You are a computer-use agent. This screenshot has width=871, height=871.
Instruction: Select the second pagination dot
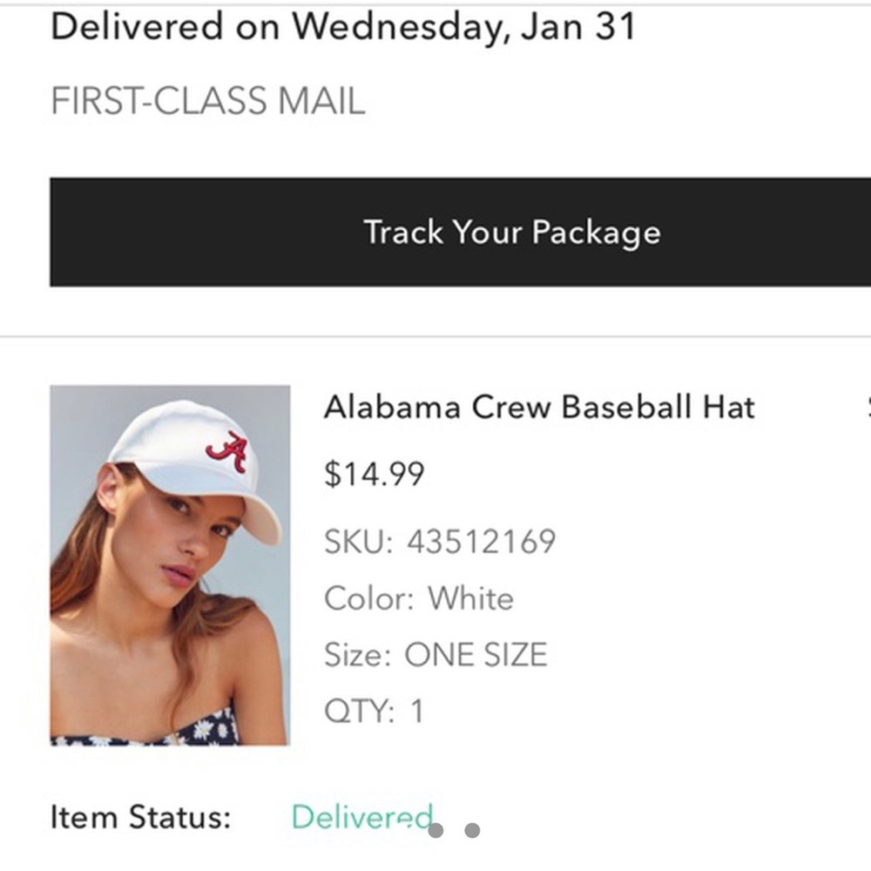point(471,829)
